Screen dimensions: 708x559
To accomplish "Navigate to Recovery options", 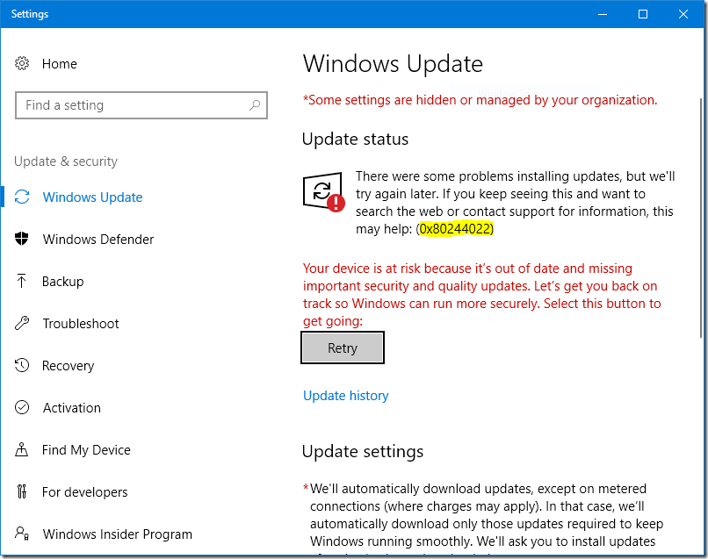I will tap(69, 366).
